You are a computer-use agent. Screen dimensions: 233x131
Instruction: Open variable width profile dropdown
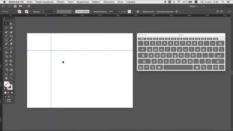64,12
